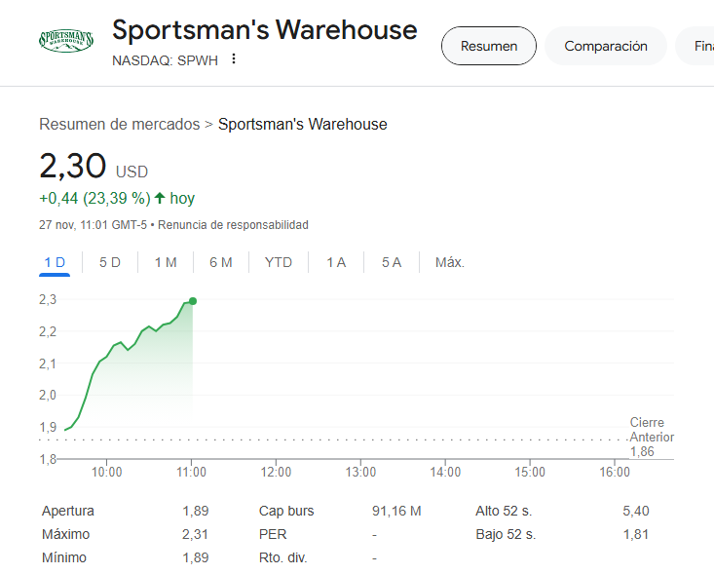Show the 6 M chart range

click(221, 262)
